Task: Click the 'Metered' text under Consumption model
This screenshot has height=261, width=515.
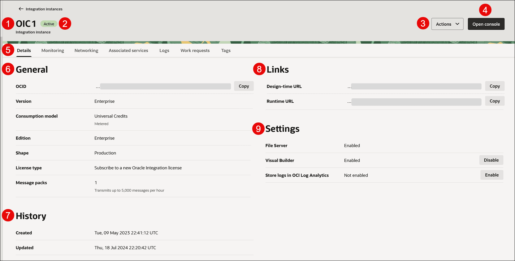Action: coord(102,124)
